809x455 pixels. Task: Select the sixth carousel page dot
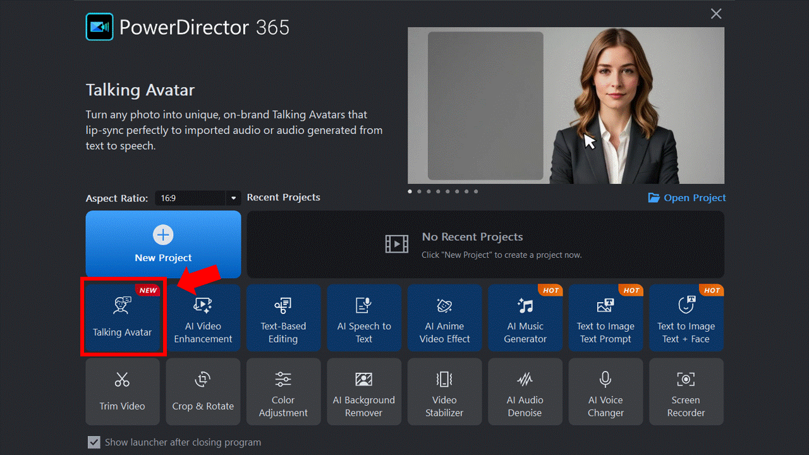(x=457, y=191)
